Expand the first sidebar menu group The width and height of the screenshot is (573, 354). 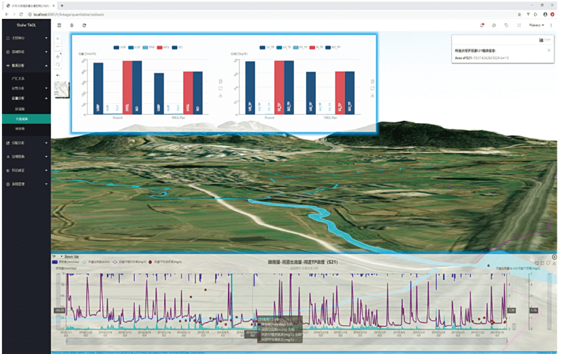(x=27, y=38)
